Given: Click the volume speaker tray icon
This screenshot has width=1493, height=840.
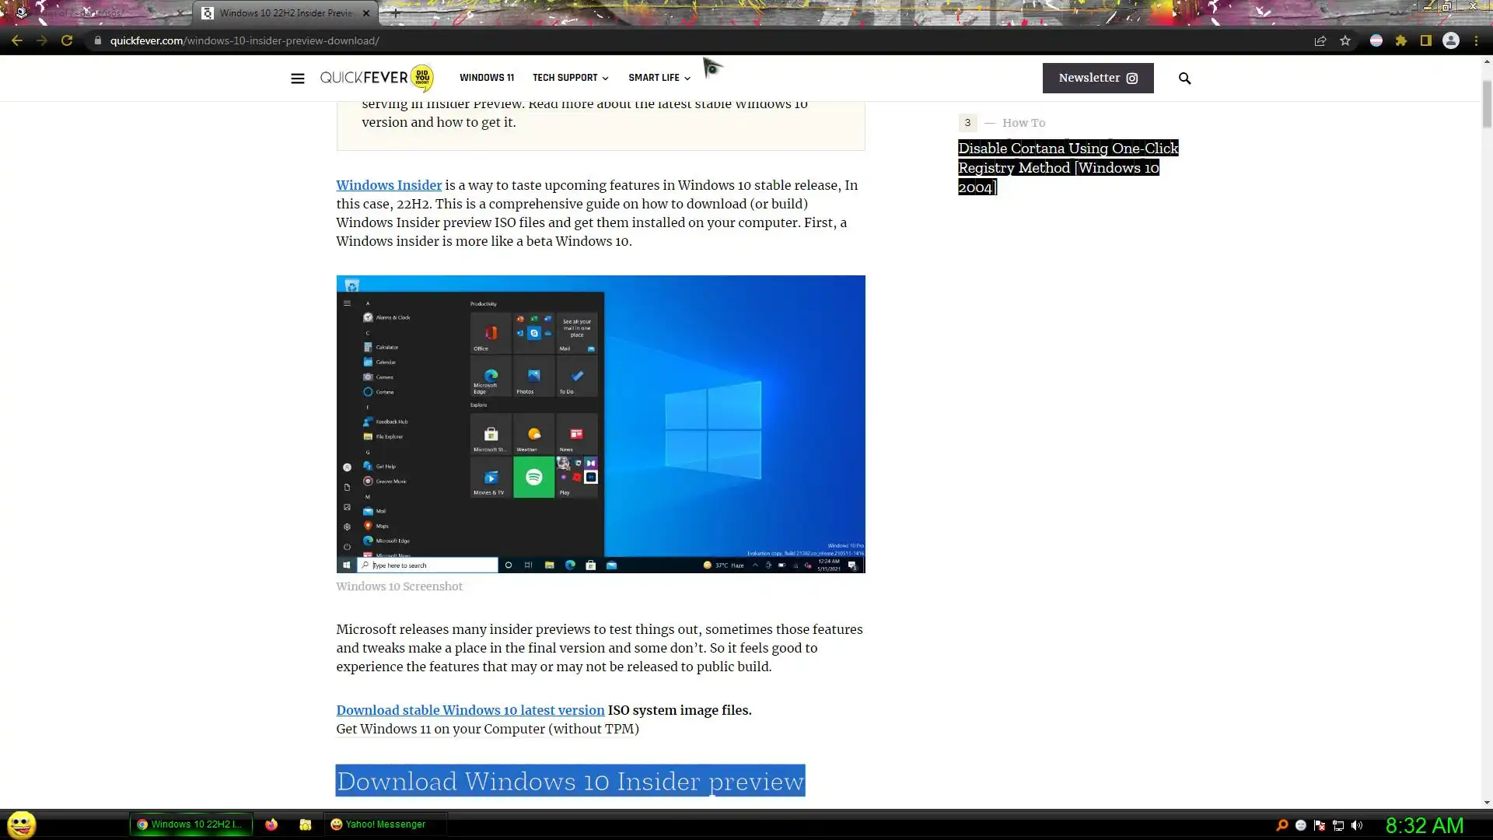Looking at the screenshot, I should [1357, 825].
